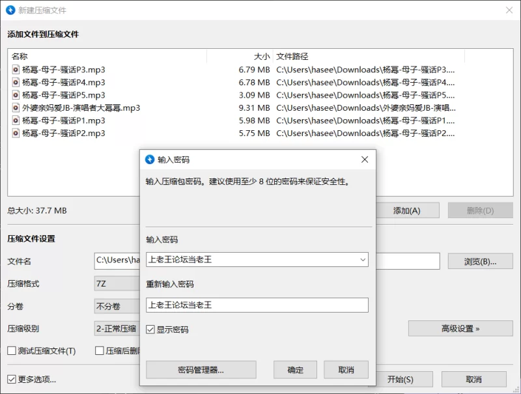521x394 pixels.
Task: Click the app icon in the password dialog title
Action: [x=150, y=160]
